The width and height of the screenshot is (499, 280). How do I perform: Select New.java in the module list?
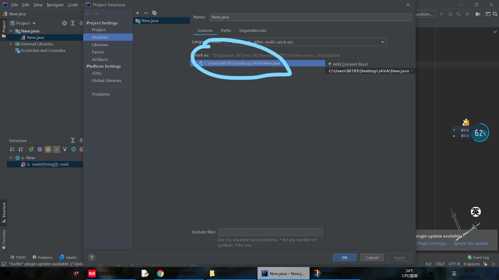tap(161, 20)
